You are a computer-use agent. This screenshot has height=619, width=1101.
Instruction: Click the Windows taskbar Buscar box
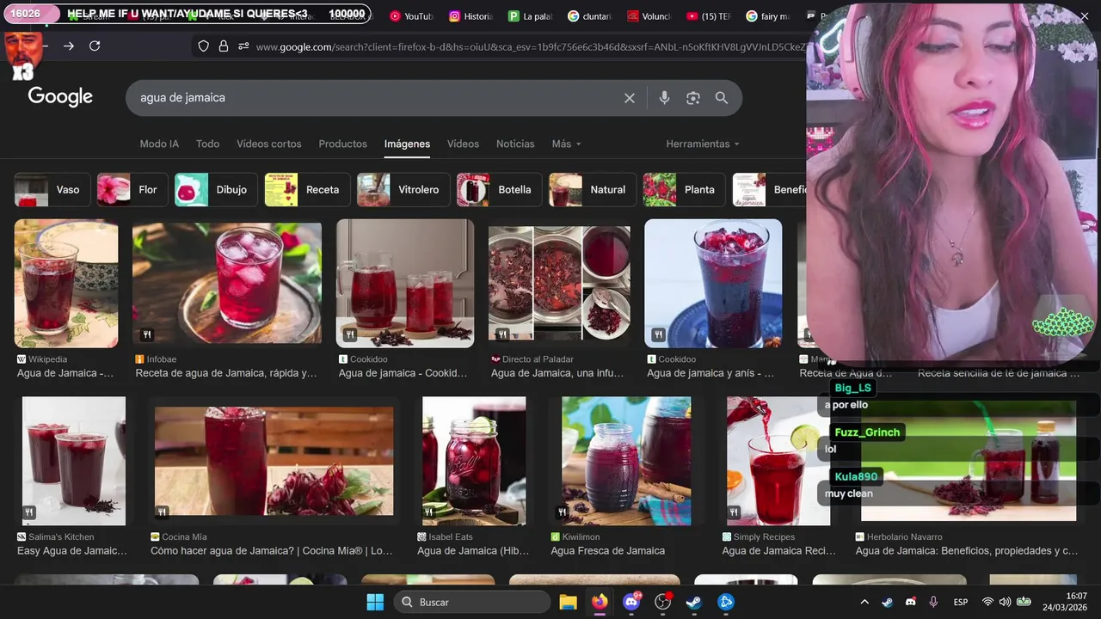(x=472, y=602)
